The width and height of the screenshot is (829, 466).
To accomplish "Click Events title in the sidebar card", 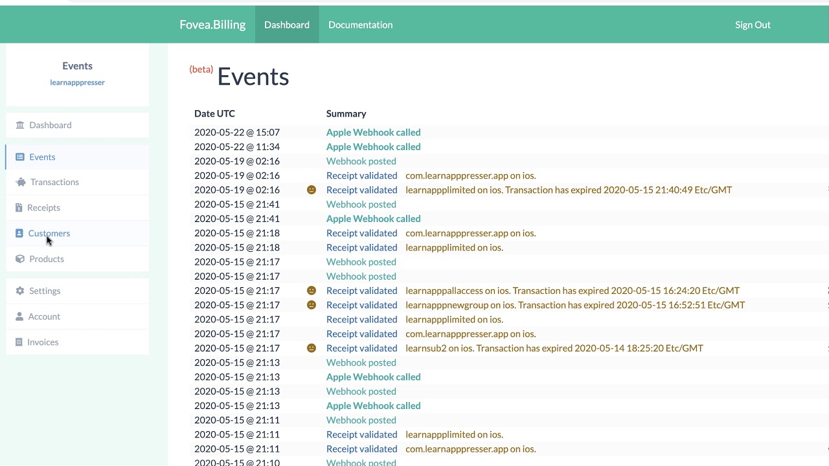I will click(77, 65).
